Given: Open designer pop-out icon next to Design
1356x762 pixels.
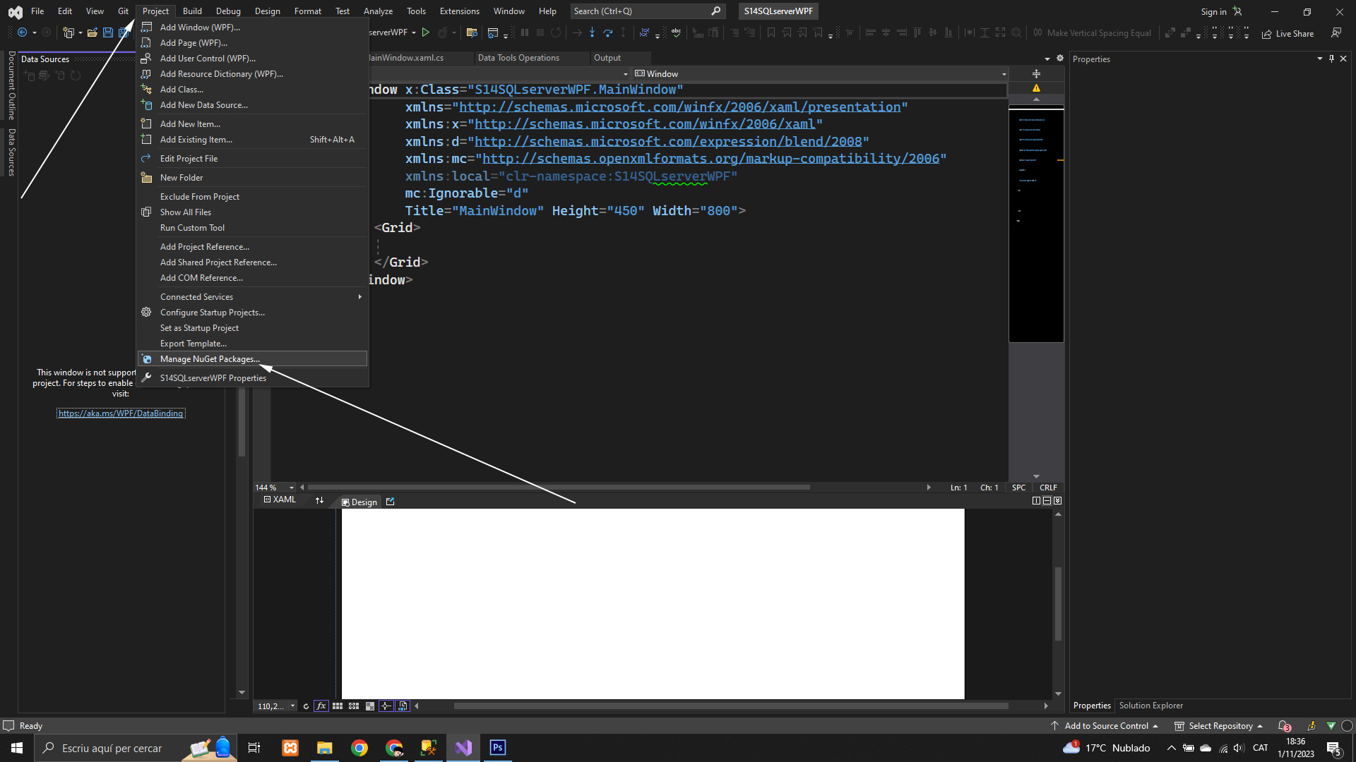Looking at the screenshot, I should [391, 502].
